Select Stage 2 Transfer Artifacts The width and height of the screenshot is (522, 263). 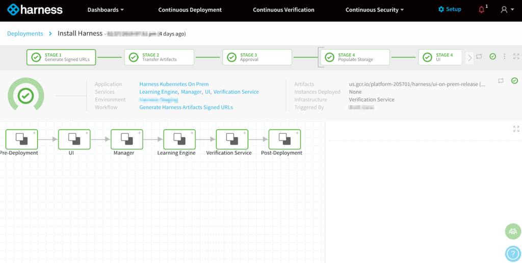159,57
